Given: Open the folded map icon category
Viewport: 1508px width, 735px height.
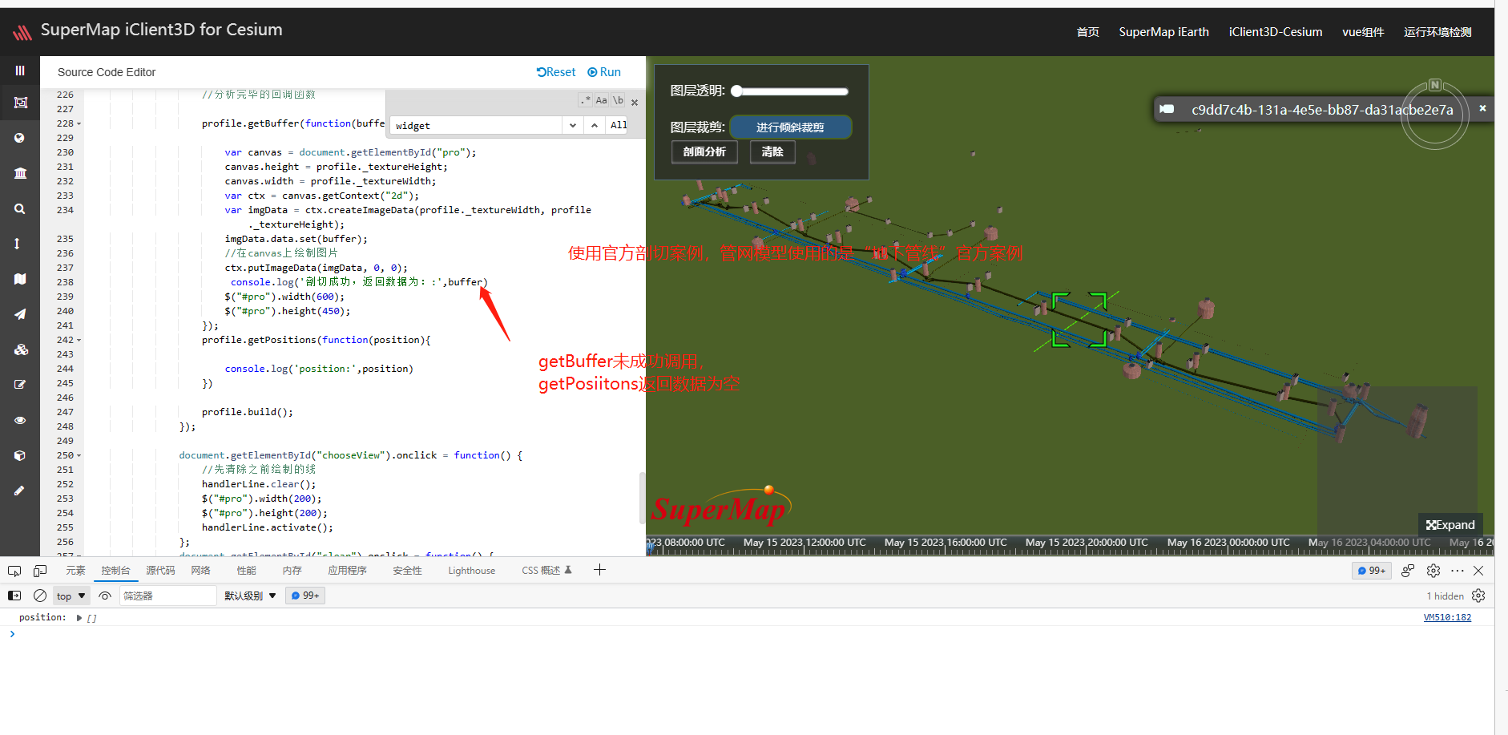Looking at the screenshot, I should pos(20,279).
